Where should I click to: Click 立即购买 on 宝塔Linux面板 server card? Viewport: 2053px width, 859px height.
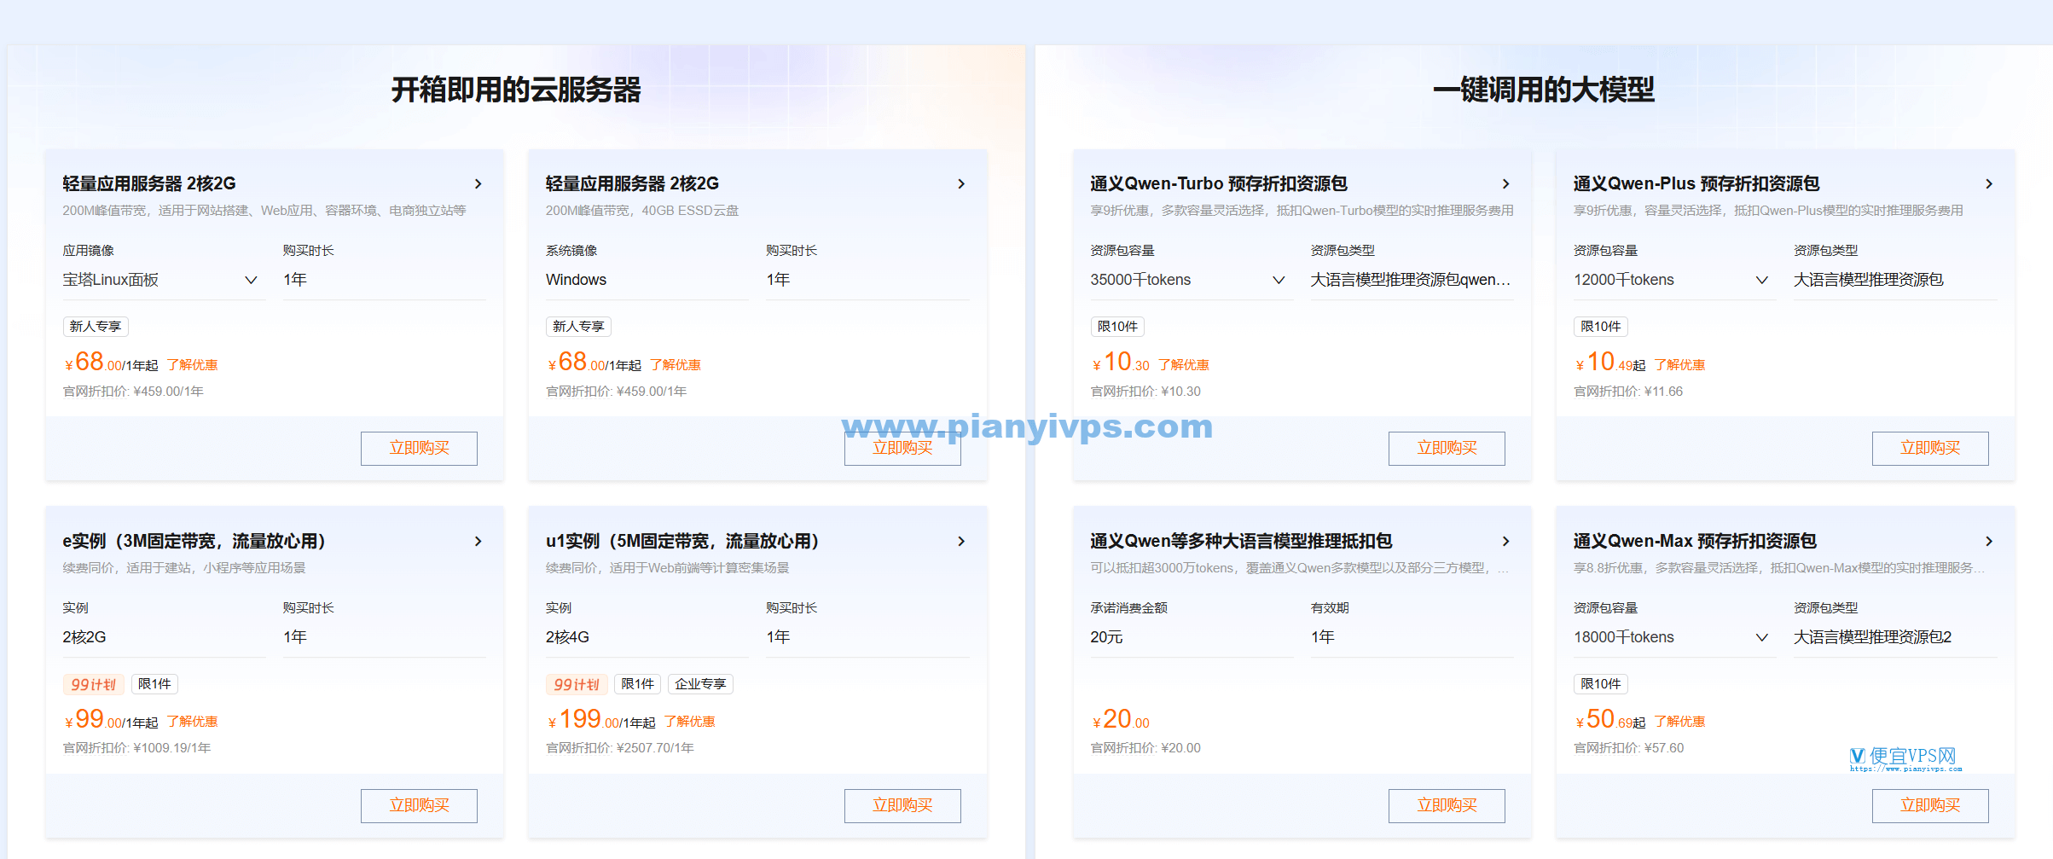(419, 448)
